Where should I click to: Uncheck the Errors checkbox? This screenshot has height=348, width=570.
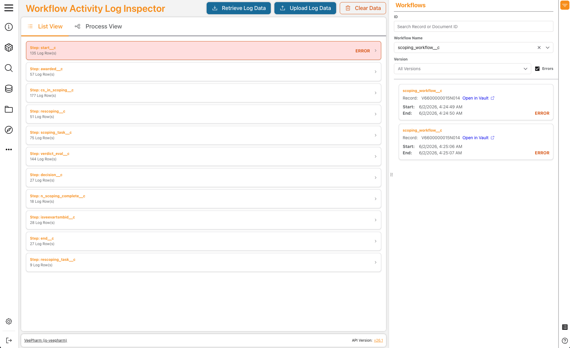click(537, 69)
